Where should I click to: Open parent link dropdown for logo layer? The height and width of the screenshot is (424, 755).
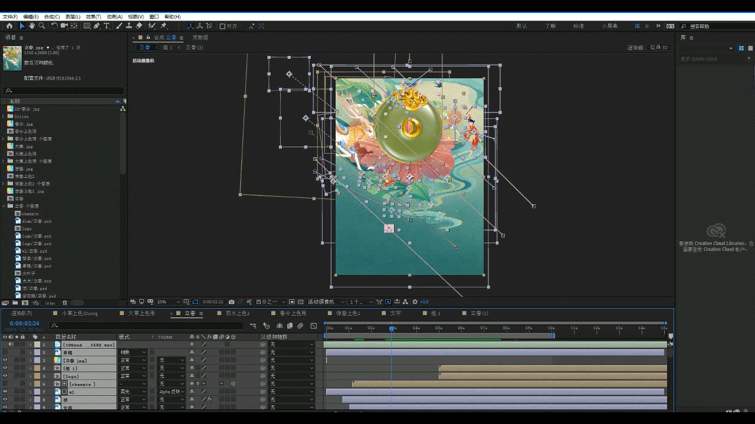coord(292,376)
